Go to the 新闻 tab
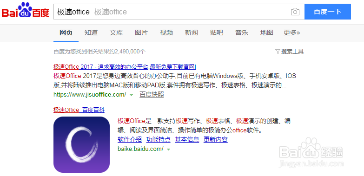Screen dimensions: 364x176 coord(191,33)
